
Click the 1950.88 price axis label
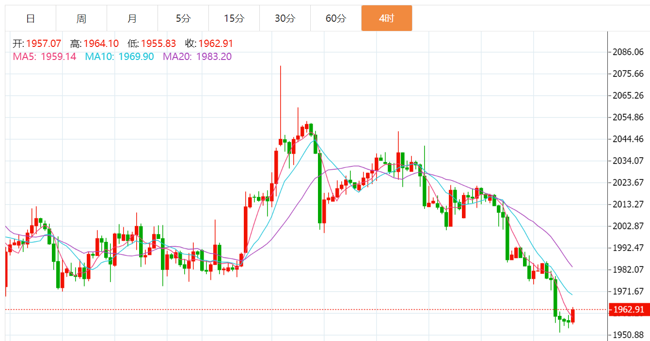[x=629, y=335]
